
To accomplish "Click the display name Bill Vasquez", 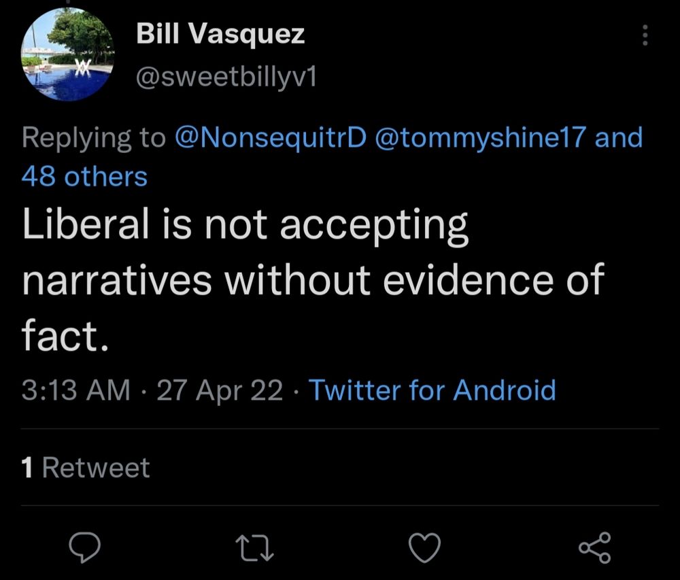I will (220, 34).
